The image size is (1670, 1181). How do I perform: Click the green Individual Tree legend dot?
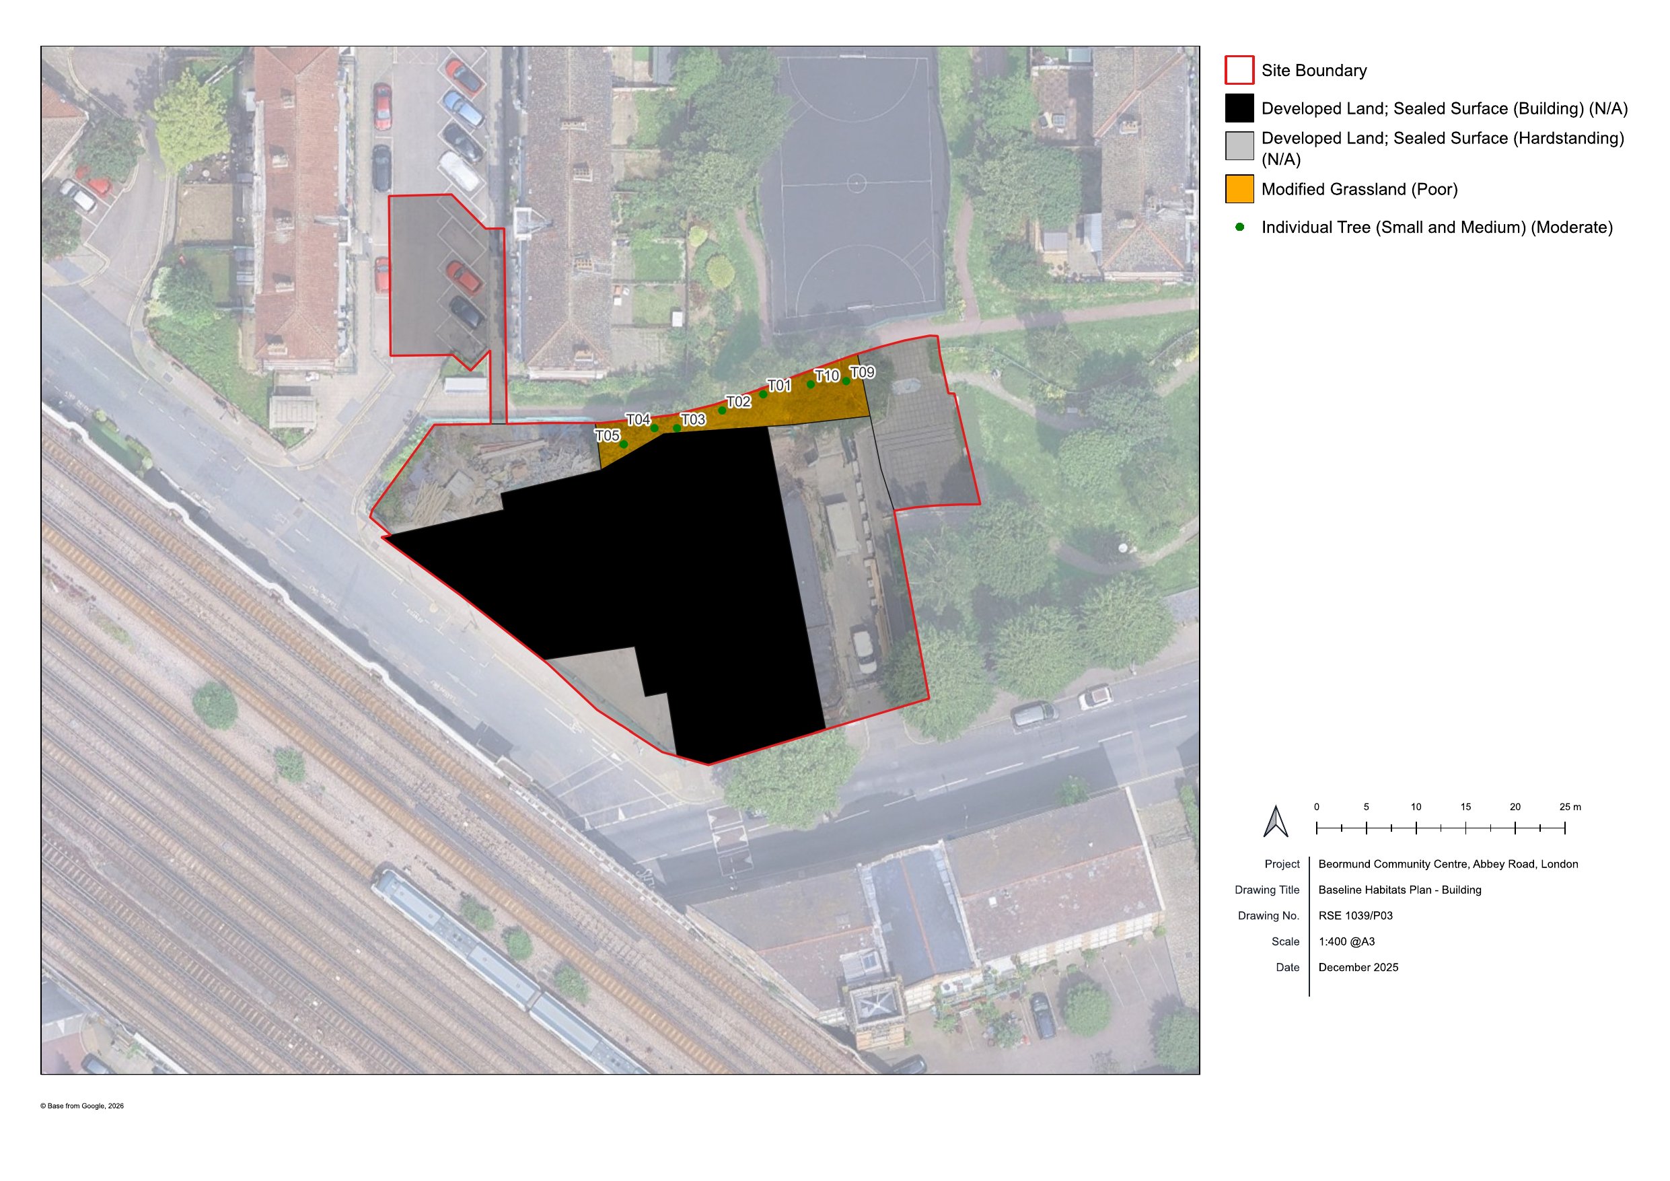(1239, 227)
